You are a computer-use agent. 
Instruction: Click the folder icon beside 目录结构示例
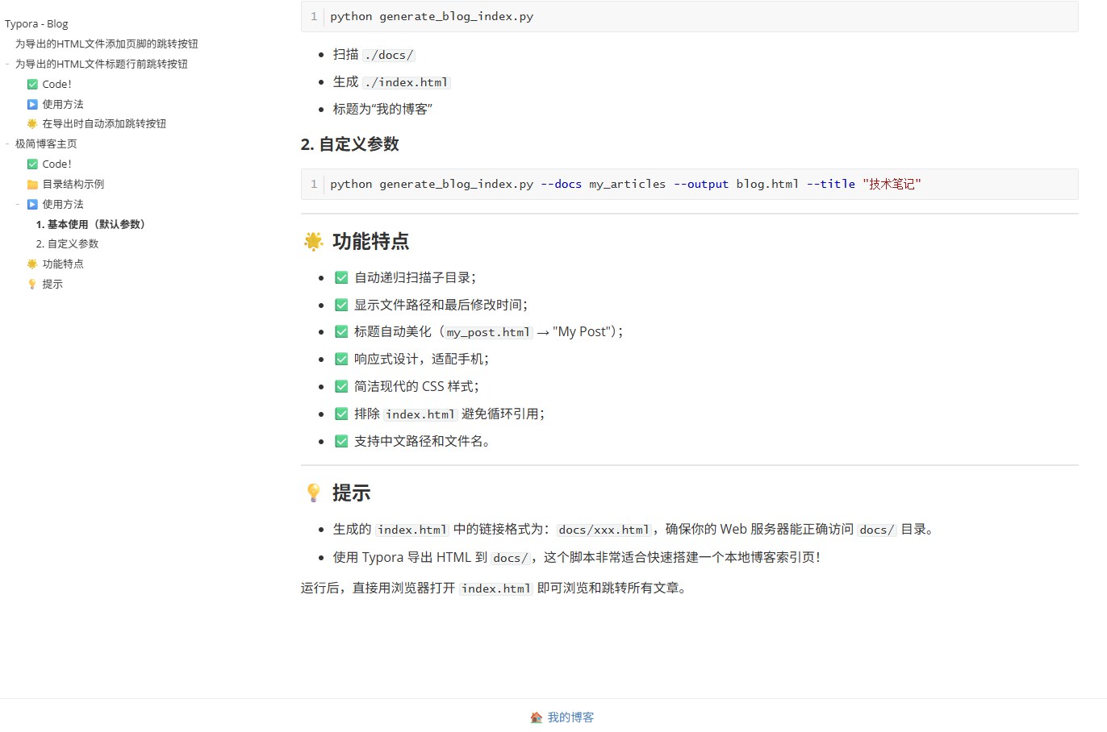(32, 185)
